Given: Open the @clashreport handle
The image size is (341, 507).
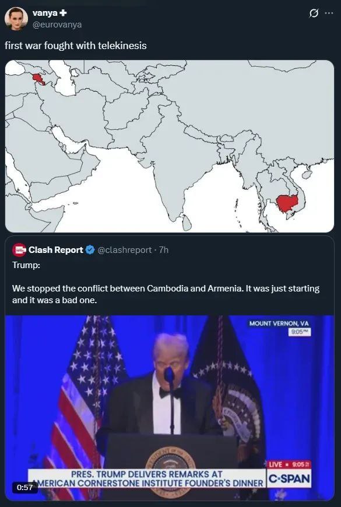Looking at the screenshot, I should point(124,250).
